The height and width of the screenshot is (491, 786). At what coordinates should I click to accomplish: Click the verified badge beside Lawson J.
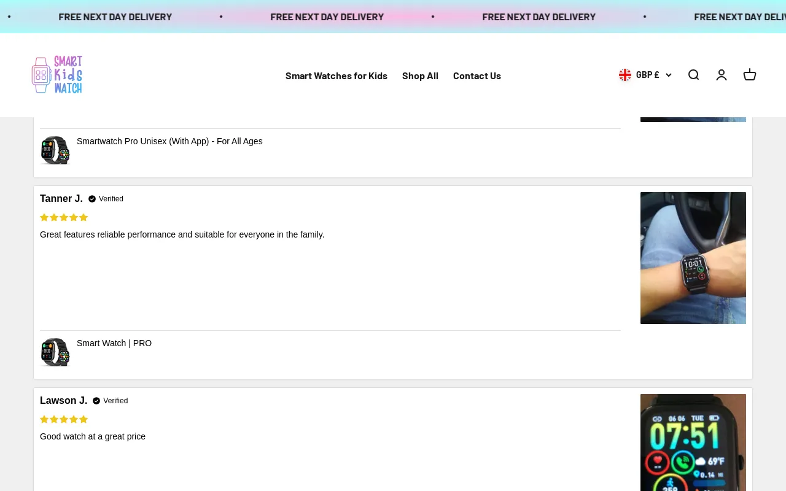(x=96, y=401)
